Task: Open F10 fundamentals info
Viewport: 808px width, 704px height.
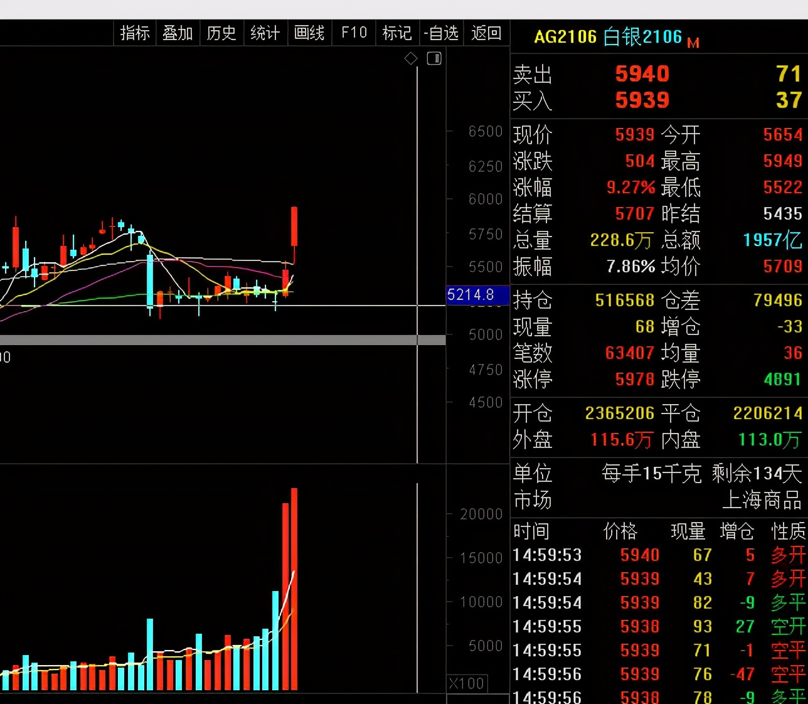Action: click(x=354, y=33)
